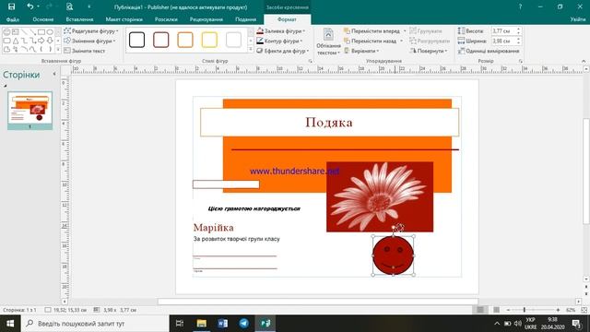The height and width of the screenshot is (332, 590).
Task: Click the Увійти sign-in link
Action: pos(578,19)
